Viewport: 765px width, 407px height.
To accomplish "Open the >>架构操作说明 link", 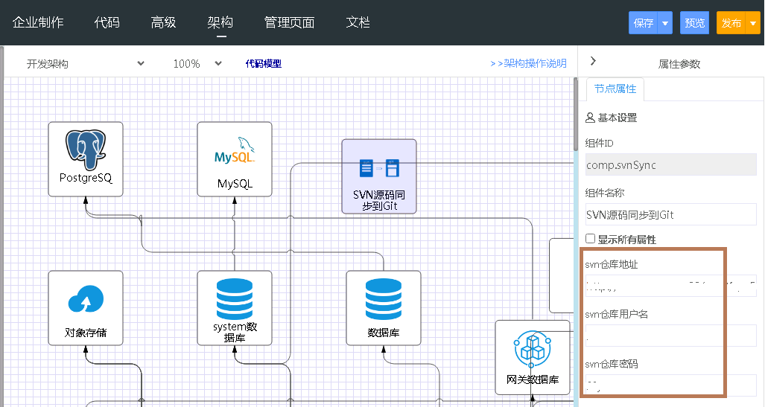I will 528,64.
